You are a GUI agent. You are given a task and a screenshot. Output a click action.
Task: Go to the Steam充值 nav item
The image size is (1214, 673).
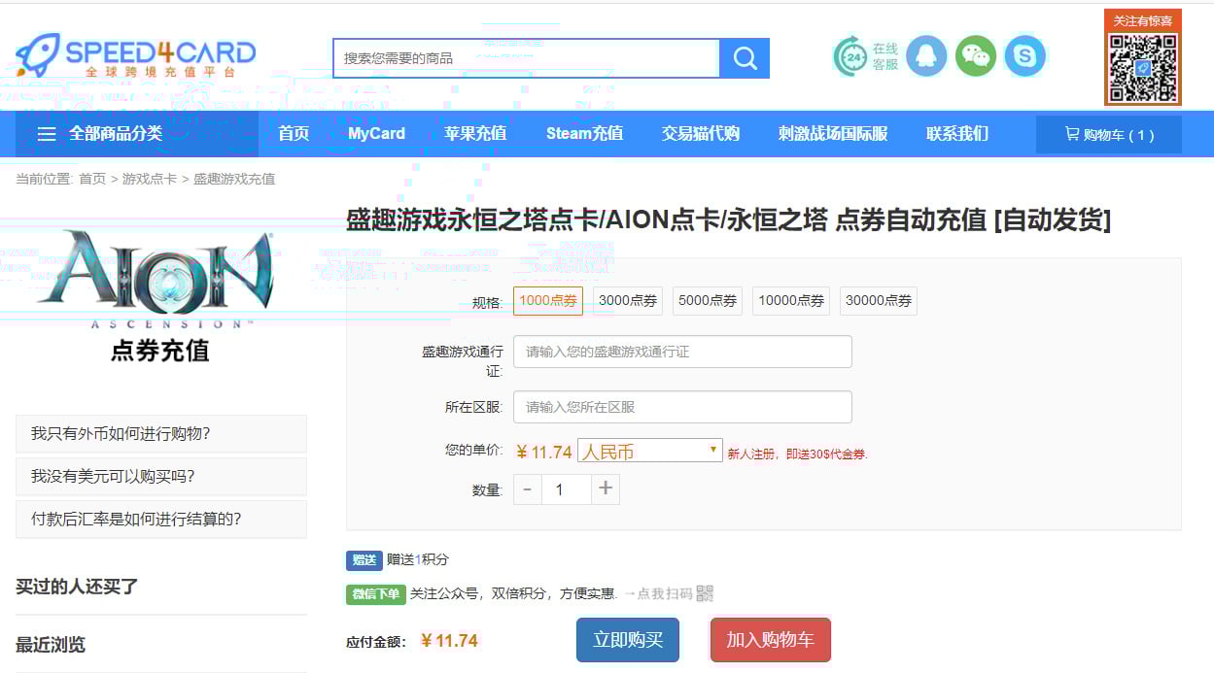(x=584, y=134)
